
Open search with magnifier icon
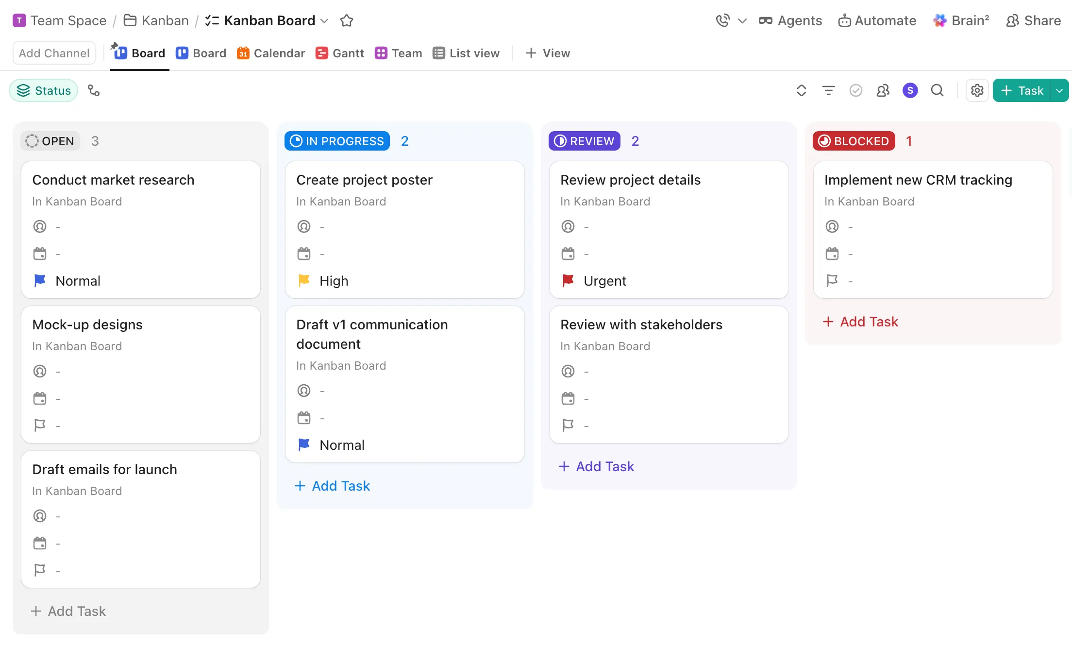(x=938, y=90)
